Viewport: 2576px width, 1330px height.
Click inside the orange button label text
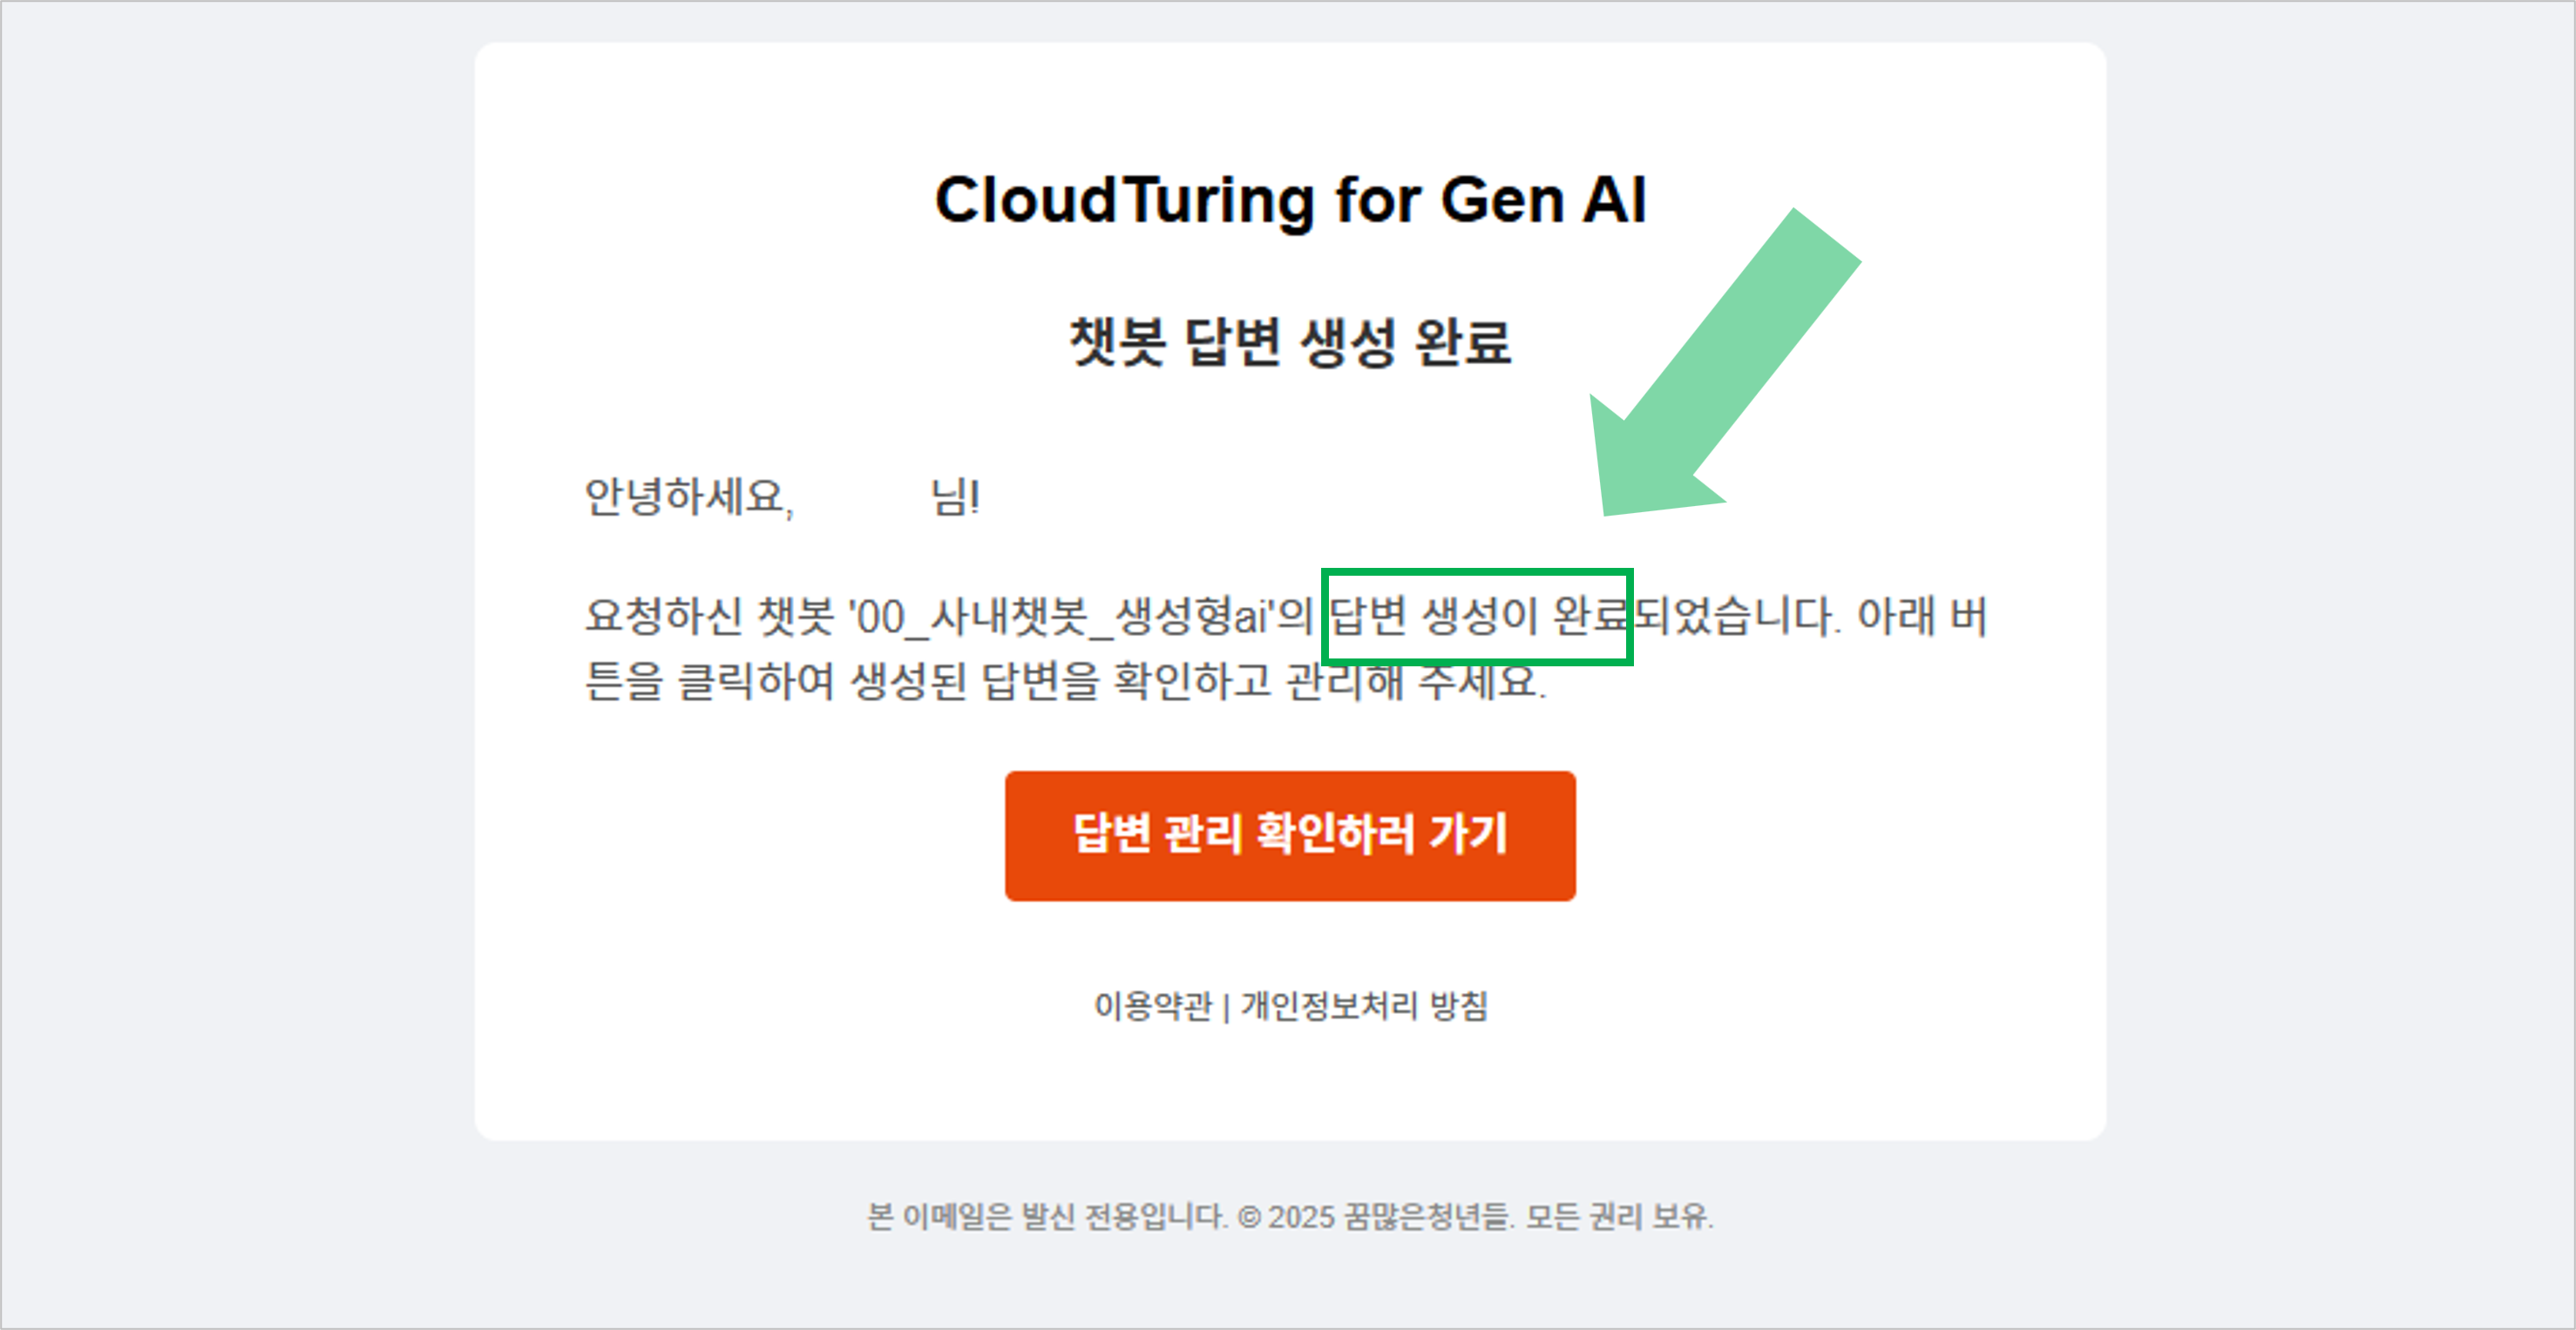coord(1289,835)
